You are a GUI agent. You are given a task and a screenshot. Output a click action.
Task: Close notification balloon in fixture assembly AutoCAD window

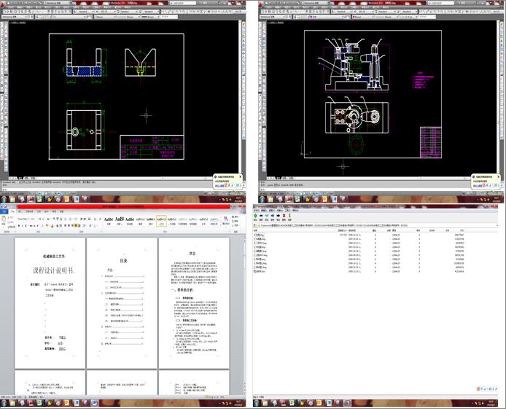(x=499, y=176)
